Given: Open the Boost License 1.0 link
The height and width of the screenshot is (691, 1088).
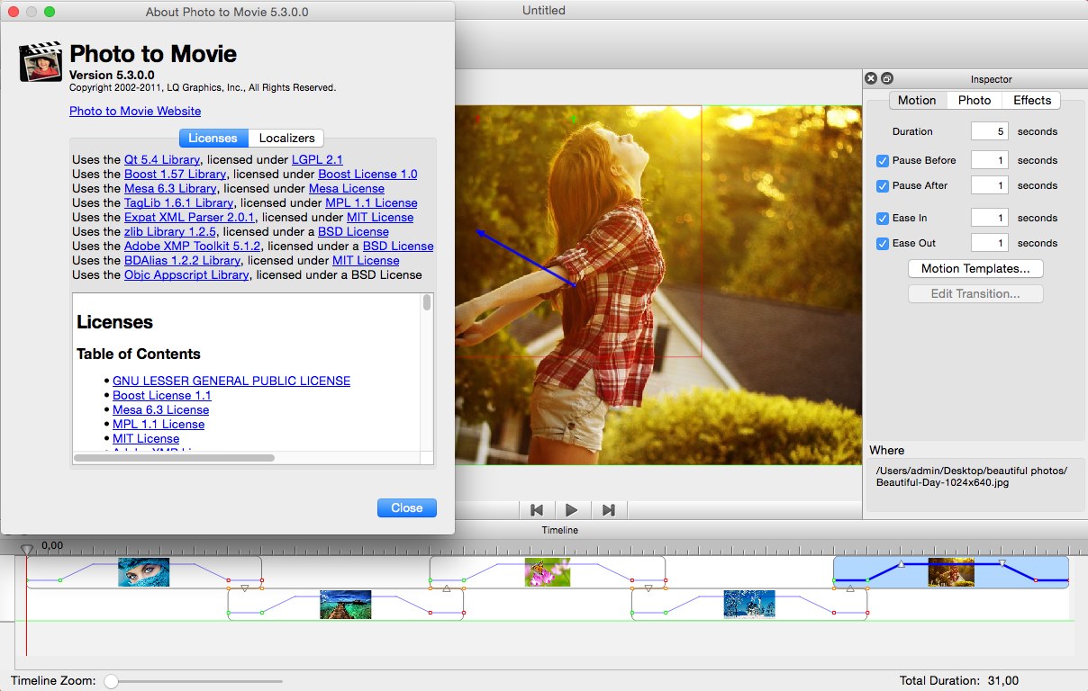Looking at the screenshot, I should coord(367,174).
